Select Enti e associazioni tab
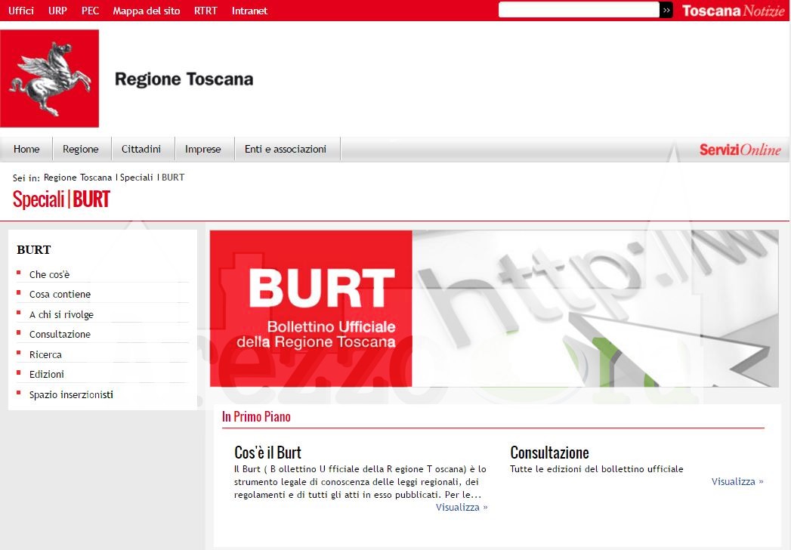The image size is (791, 550). tap(286, 150)
